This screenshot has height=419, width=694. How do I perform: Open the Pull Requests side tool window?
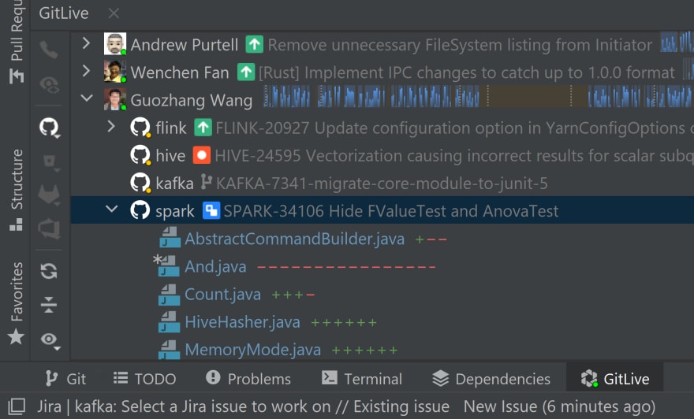click(17, 42)
